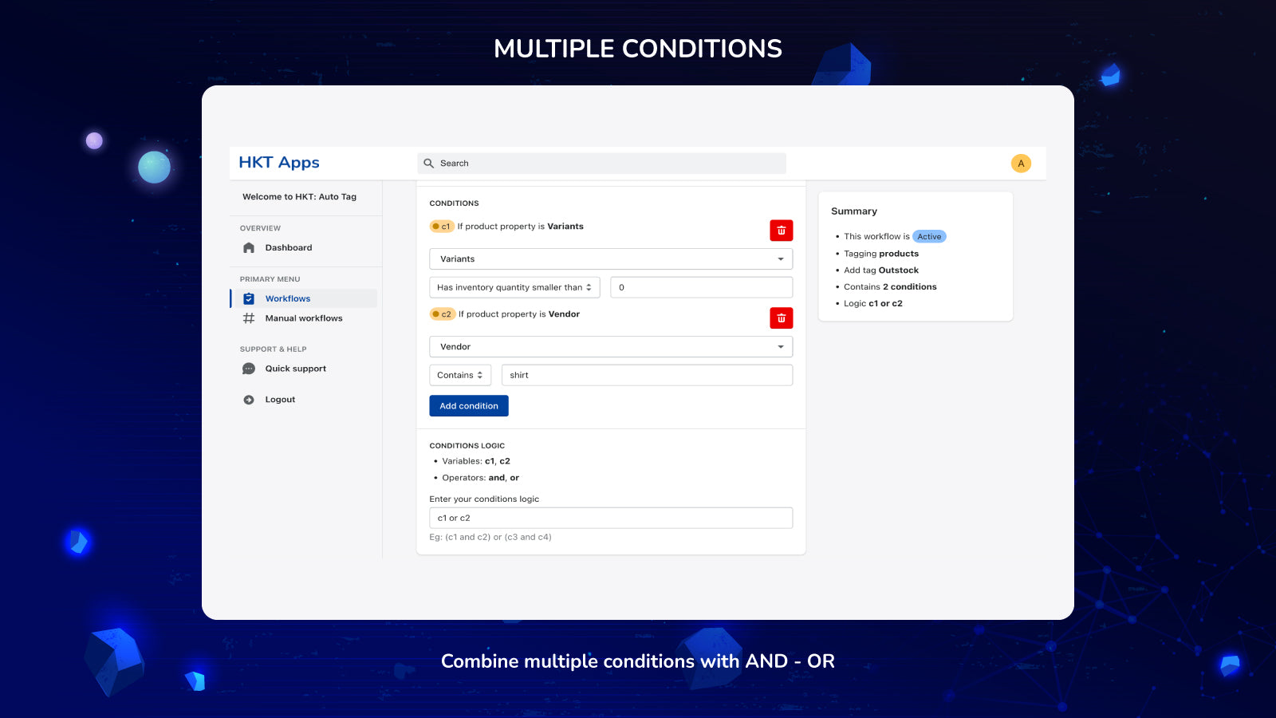Click the Workflows checklist icon
Screen dimensions: 1276x718
point(248,298)
